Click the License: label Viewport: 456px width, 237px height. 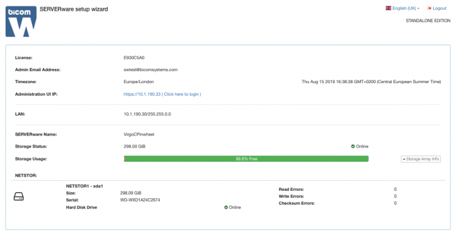point(23,58)
